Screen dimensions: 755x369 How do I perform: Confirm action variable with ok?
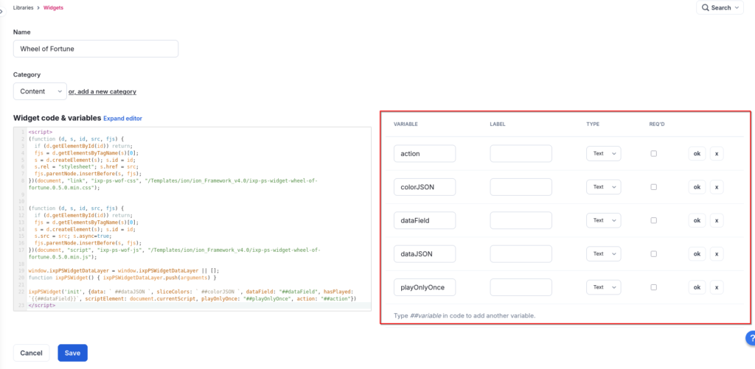coord(696,153)
